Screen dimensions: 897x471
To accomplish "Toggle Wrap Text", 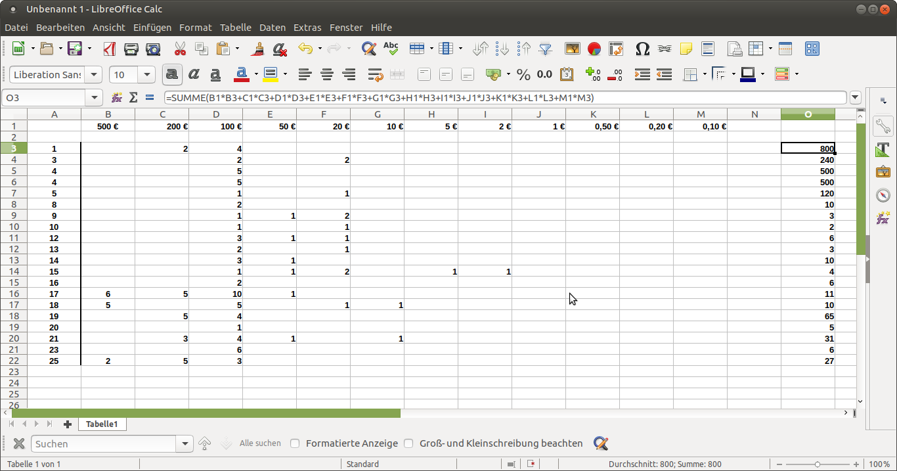I will coord(376,74).
